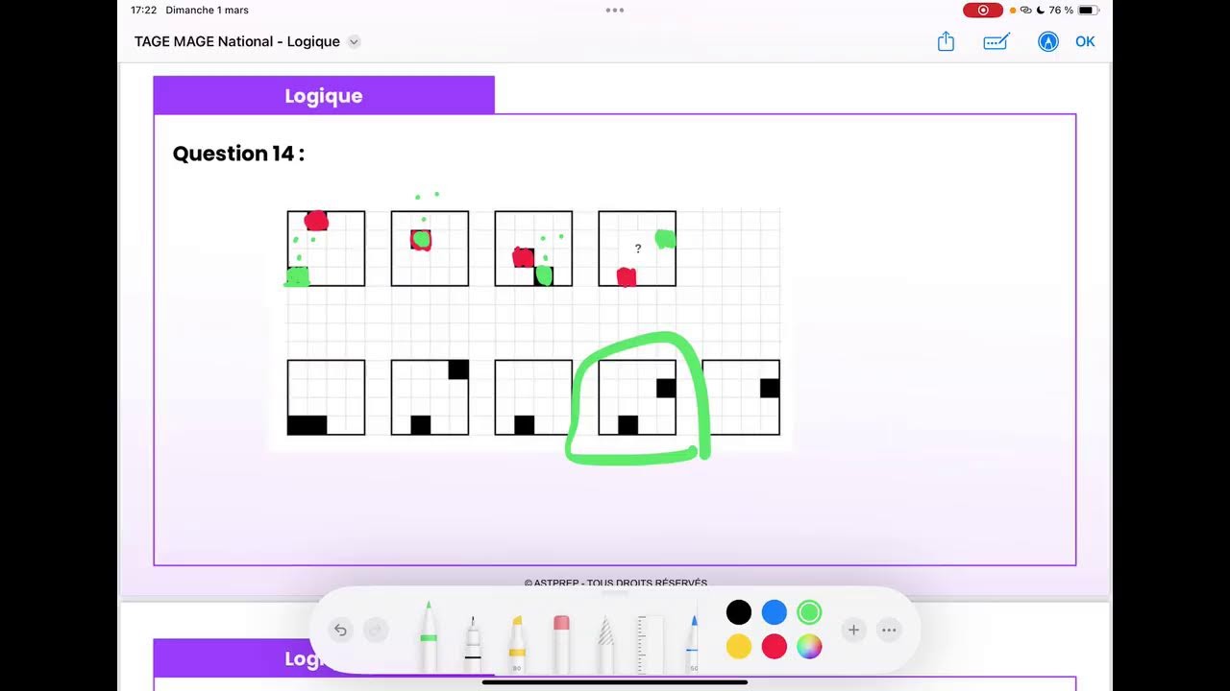Choose the green color swatch
Image resolution: width=1230 pixels, height=691 pixels.
[x=810, y=612]
